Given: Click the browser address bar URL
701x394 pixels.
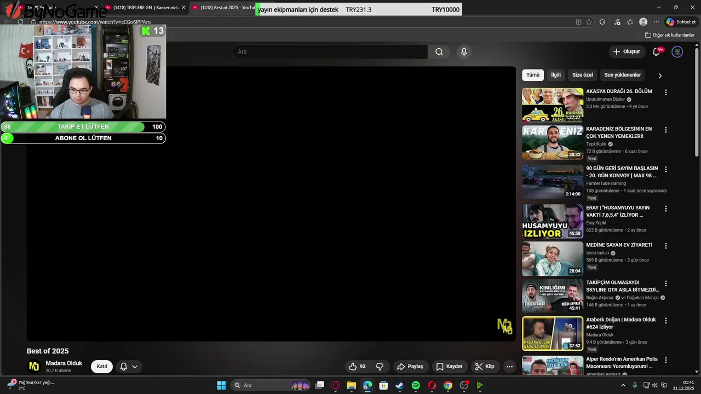Looking at the screenshot, I should pos(95,22).
